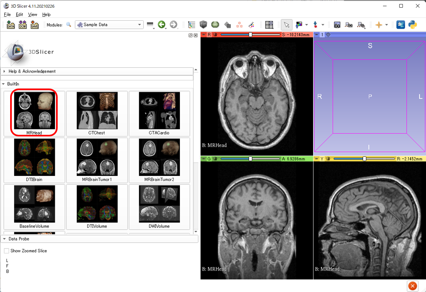Open the File menu
The height and width of the screenshot is (292, 426).
7,15
